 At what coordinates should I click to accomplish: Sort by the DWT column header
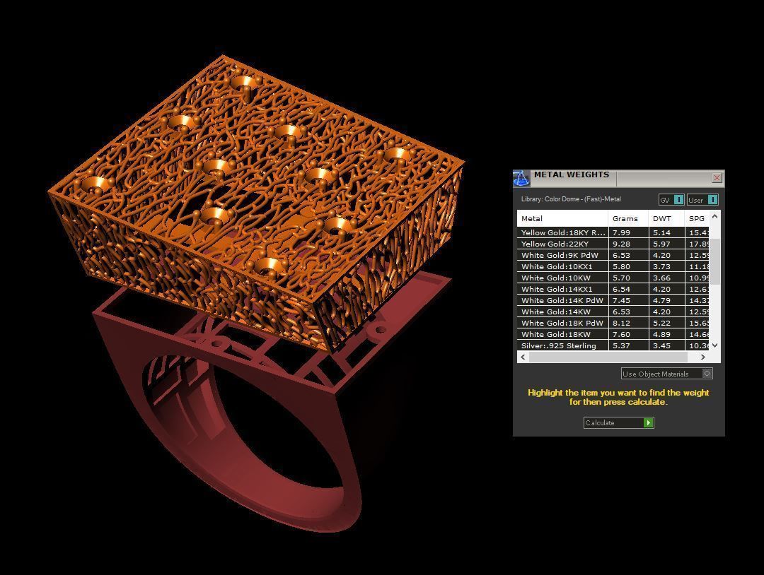[666, 218]
